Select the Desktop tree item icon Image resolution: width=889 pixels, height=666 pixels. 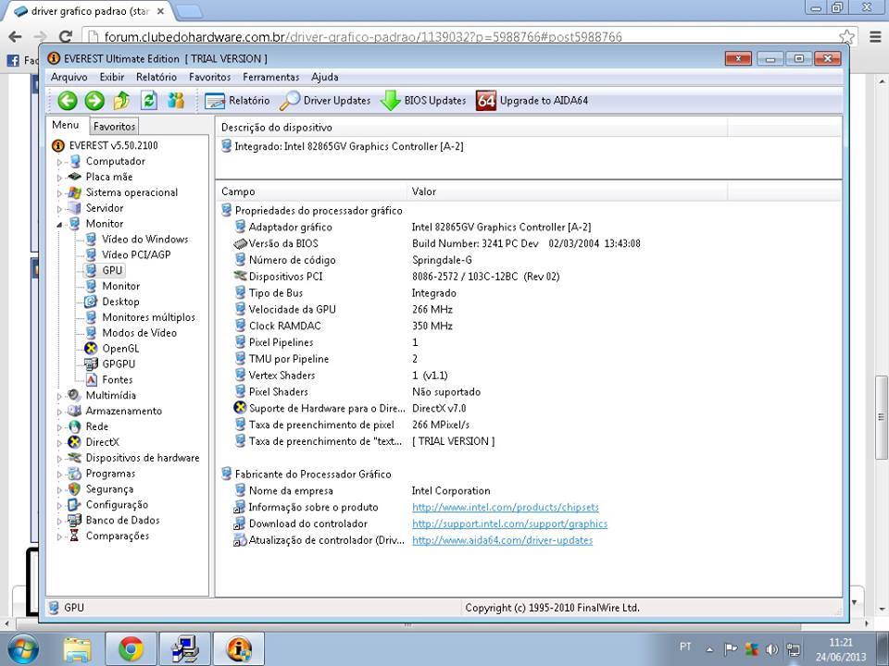[91, 302]
